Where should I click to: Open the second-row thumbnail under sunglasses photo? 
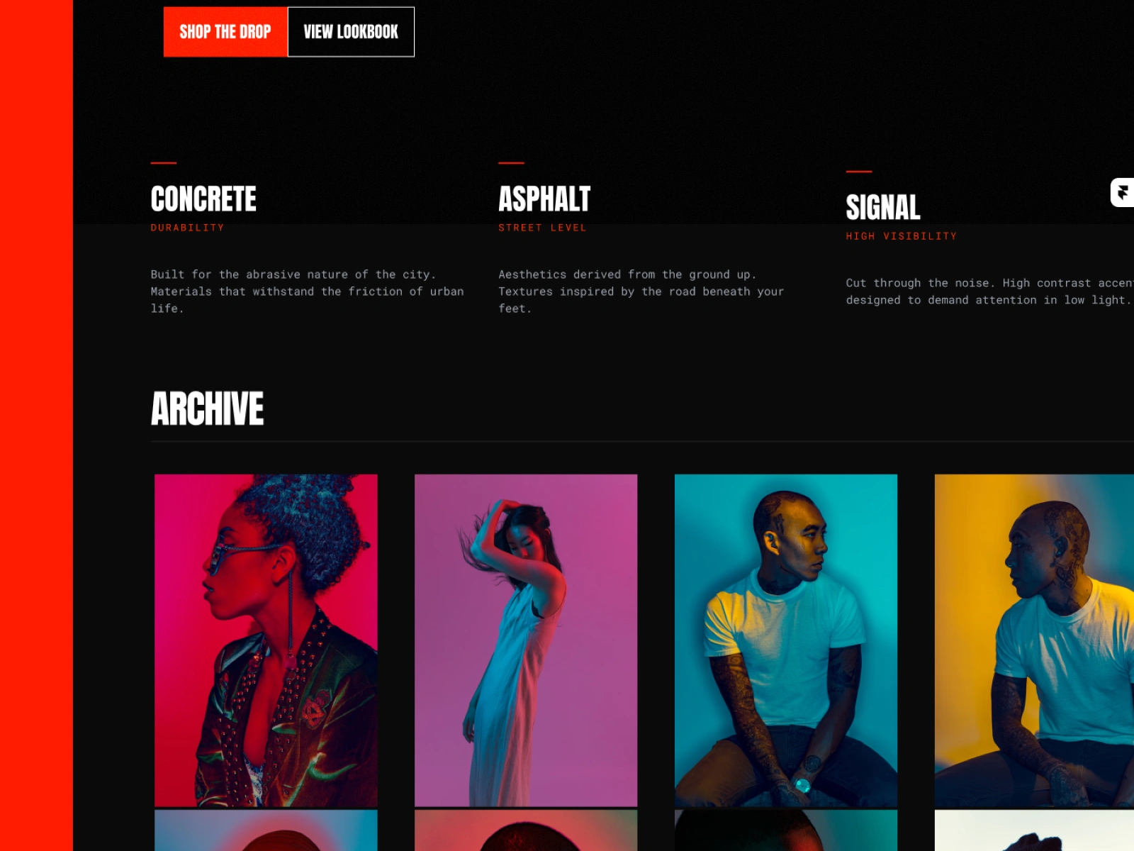266,830
